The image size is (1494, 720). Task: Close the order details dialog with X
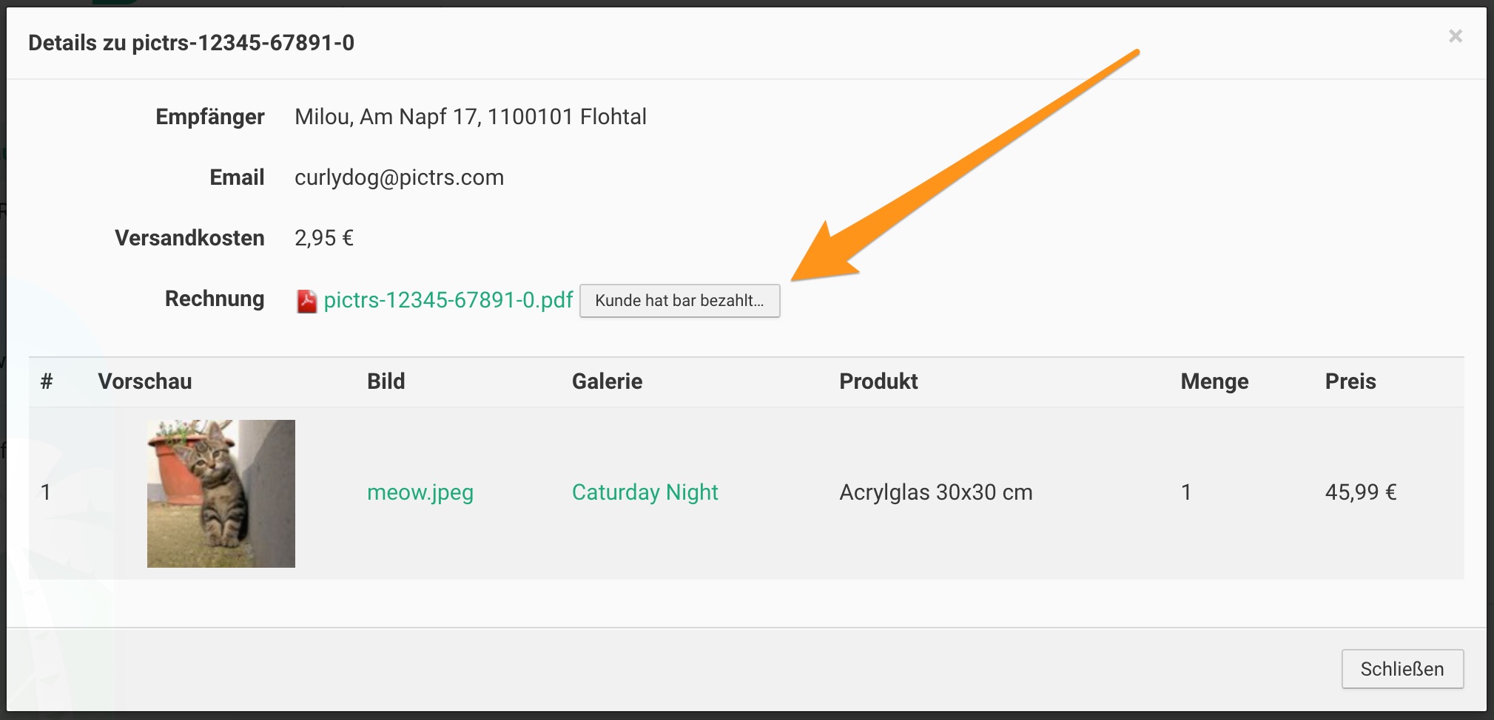[1455, 36]
